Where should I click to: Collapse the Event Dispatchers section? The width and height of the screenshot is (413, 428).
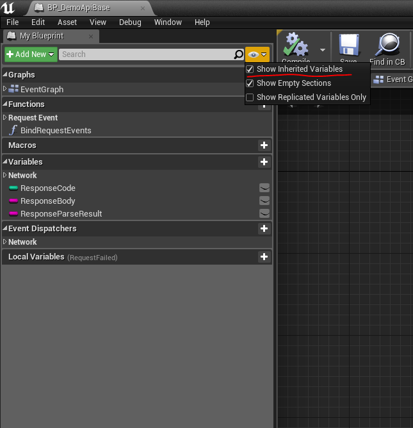[5, 228]
